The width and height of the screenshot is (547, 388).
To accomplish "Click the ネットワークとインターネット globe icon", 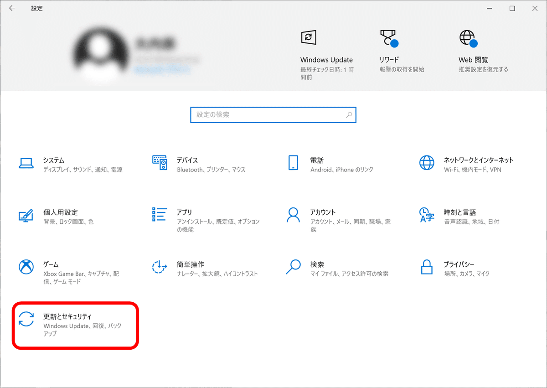I will pos(427,163).
